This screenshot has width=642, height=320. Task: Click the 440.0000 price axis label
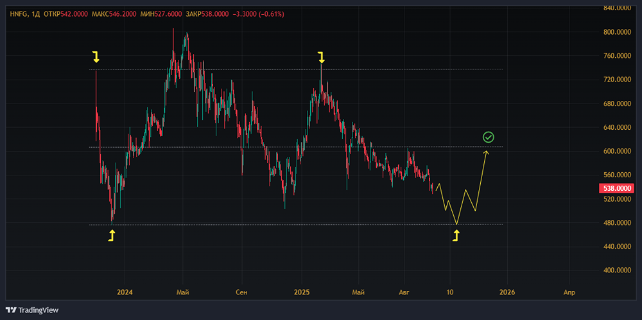(x=618, y=247)
